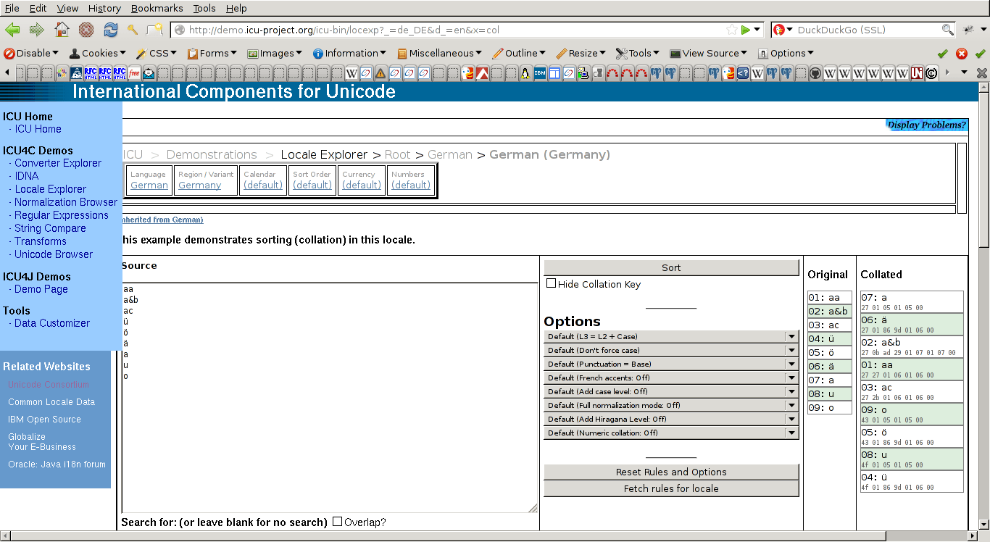Open the Bookmarks menu
This screenshot has height=542, width=990.
click(x=158, y=8)
